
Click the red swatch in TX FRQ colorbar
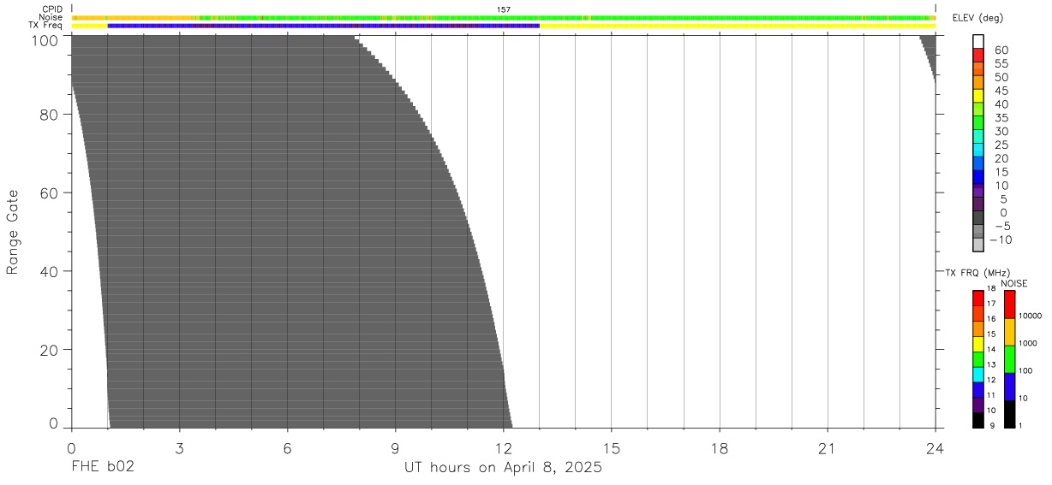[978, 298]
